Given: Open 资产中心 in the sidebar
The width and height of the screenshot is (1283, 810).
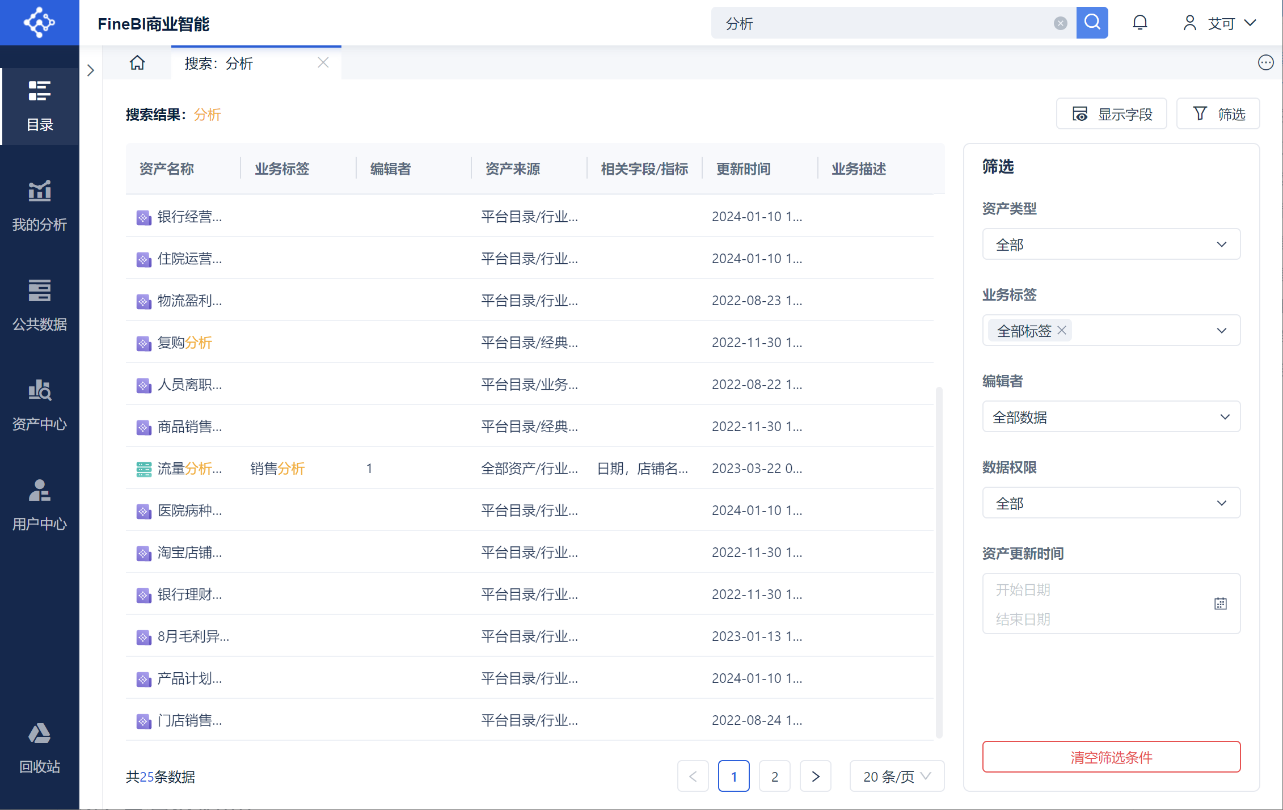Looking at the screenshot, I should 40,406.
